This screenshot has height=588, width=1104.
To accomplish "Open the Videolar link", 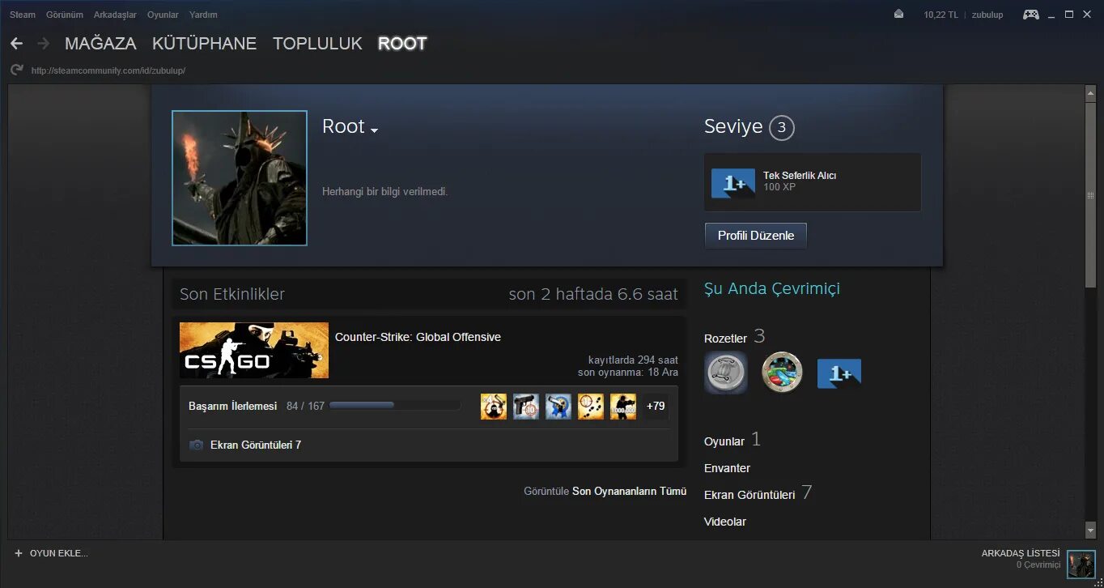I will (725, 522).
